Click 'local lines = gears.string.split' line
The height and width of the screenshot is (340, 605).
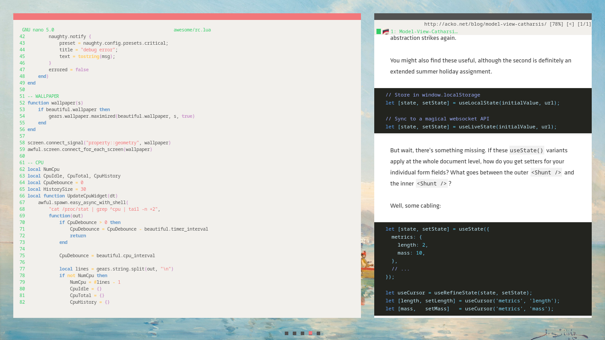click(x=116, y=269)
